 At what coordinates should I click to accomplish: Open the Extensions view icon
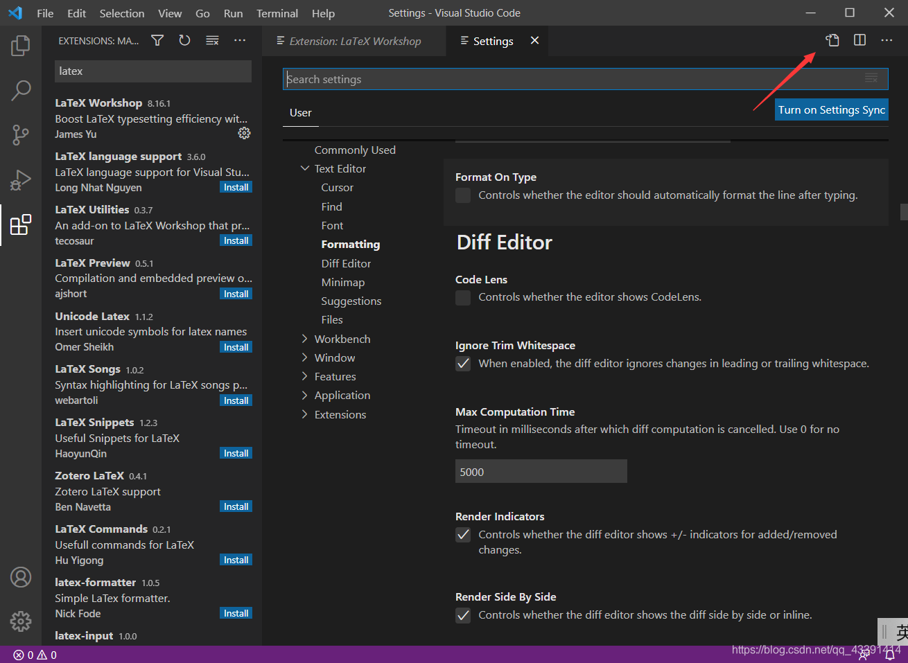[x=21, y=224]
